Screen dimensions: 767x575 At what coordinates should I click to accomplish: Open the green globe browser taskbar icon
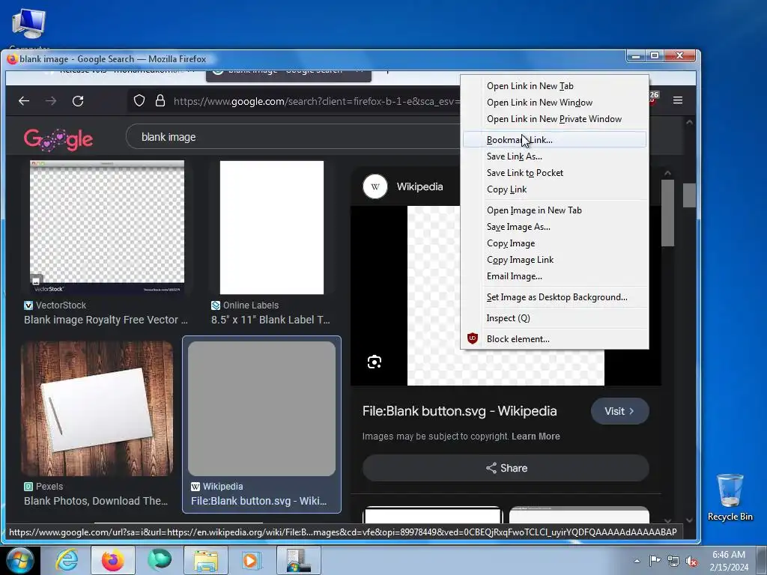pyautogui.click(x=160, y=560)
